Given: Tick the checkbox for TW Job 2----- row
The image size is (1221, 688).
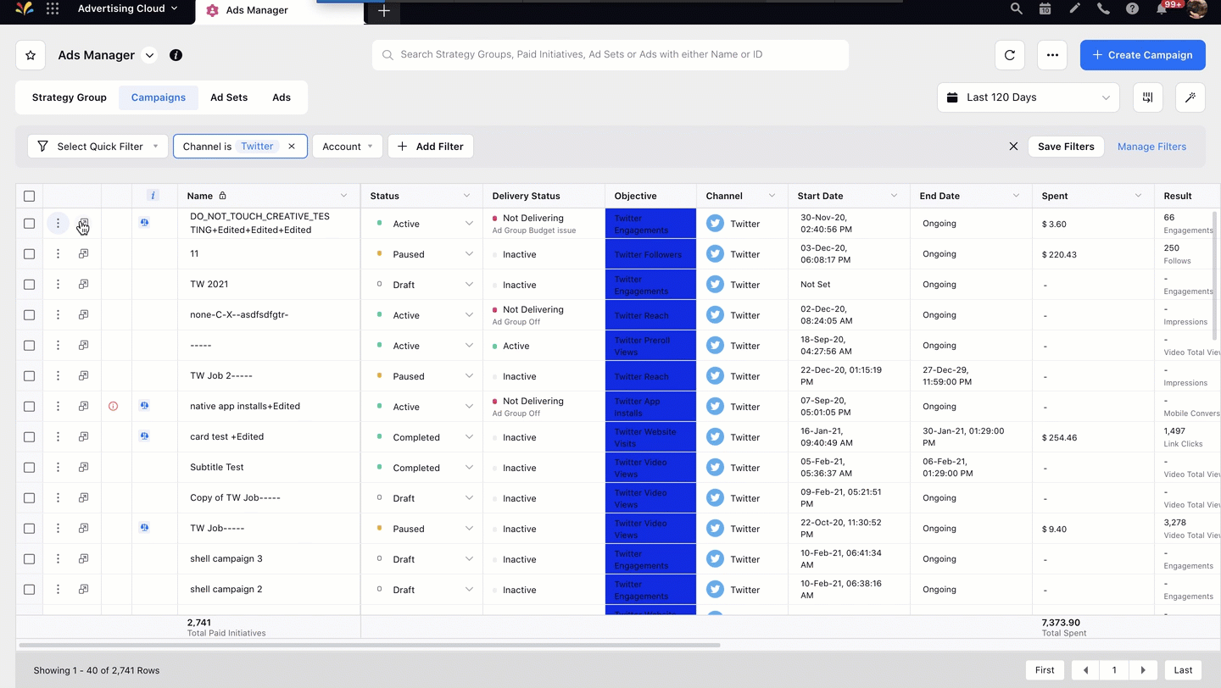Looking at the screenshot, I should pyautogui.click(x=29, y=376).
